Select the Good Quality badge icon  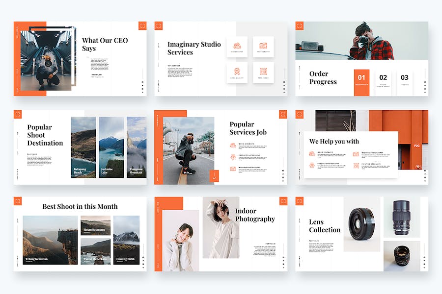pos(237,72)
